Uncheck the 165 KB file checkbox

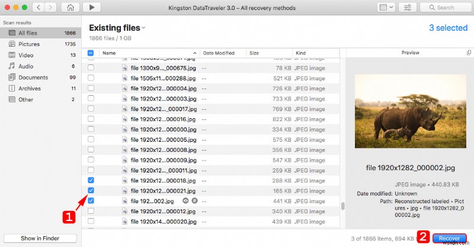point(91,190)
